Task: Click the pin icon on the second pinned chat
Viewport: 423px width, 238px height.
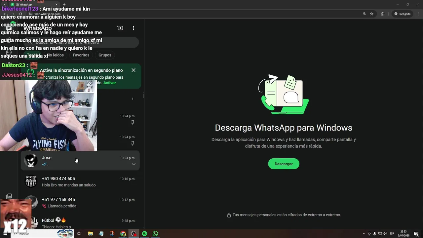Action: (133, 143)
